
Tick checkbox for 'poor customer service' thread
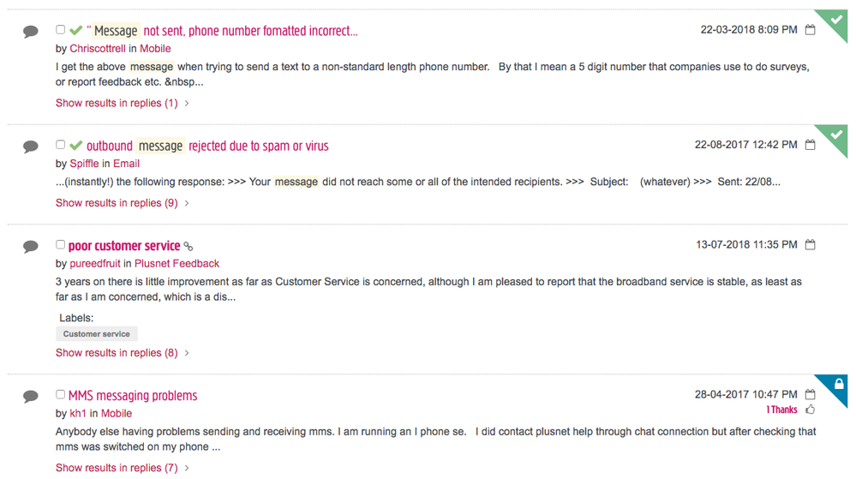pyautogui.click(x=61, y=245)
